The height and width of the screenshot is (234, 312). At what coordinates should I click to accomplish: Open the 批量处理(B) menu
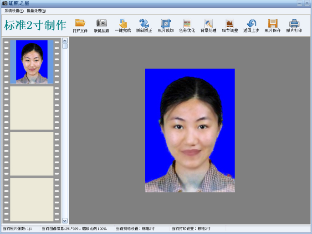click(x=36, y=11)
